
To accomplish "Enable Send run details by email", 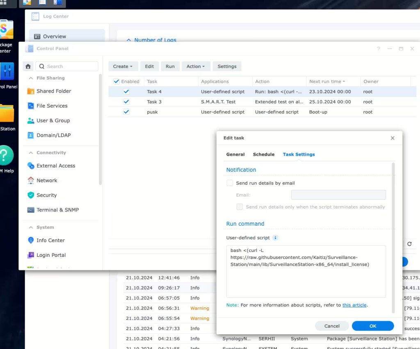I will point(230,183).
